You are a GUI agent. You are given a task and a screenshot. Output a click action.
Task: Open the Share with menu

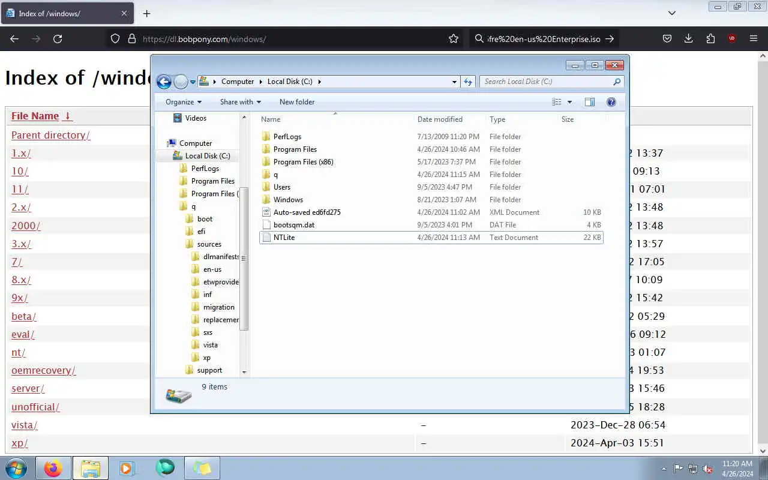point(240,102)
